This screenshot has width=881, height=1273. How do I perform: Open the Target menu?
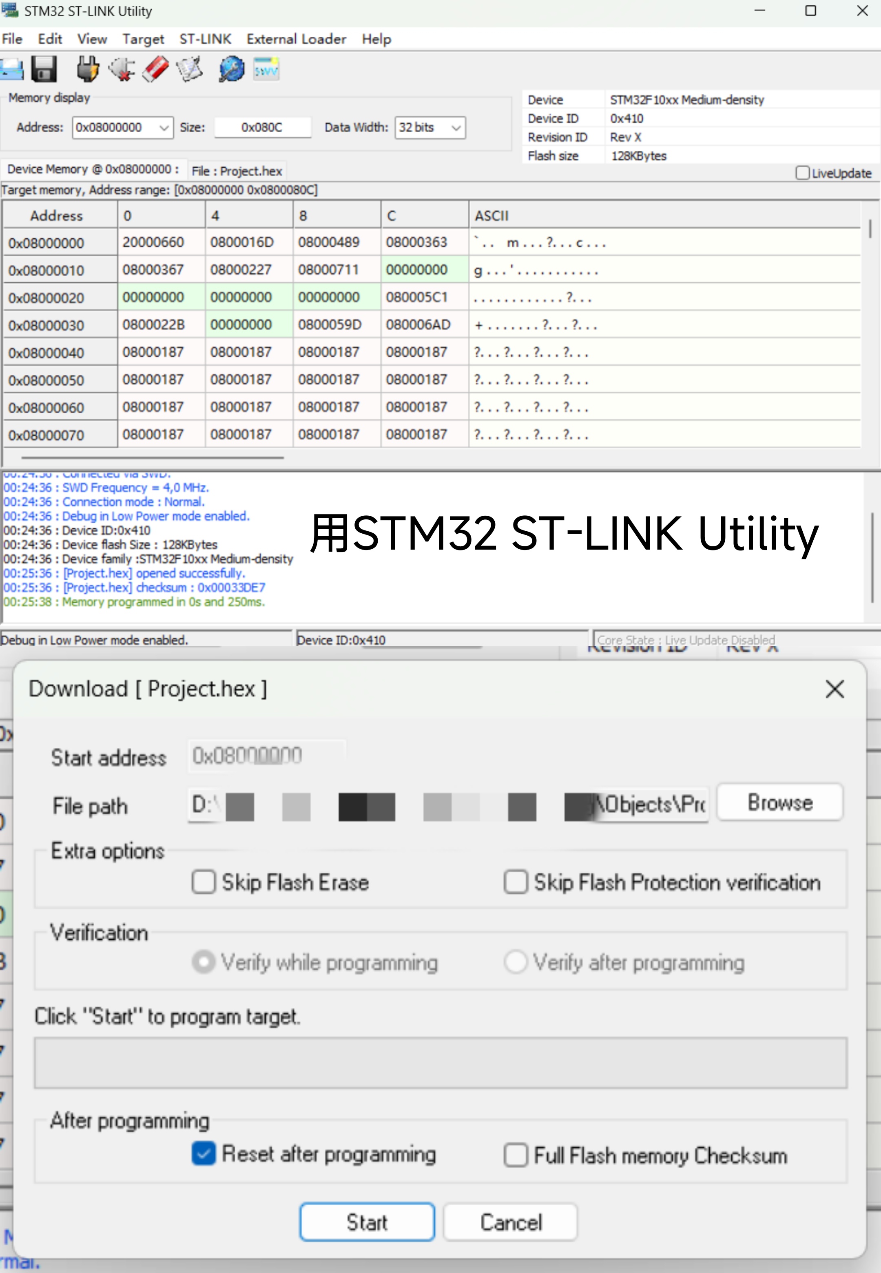click(143, 39)
